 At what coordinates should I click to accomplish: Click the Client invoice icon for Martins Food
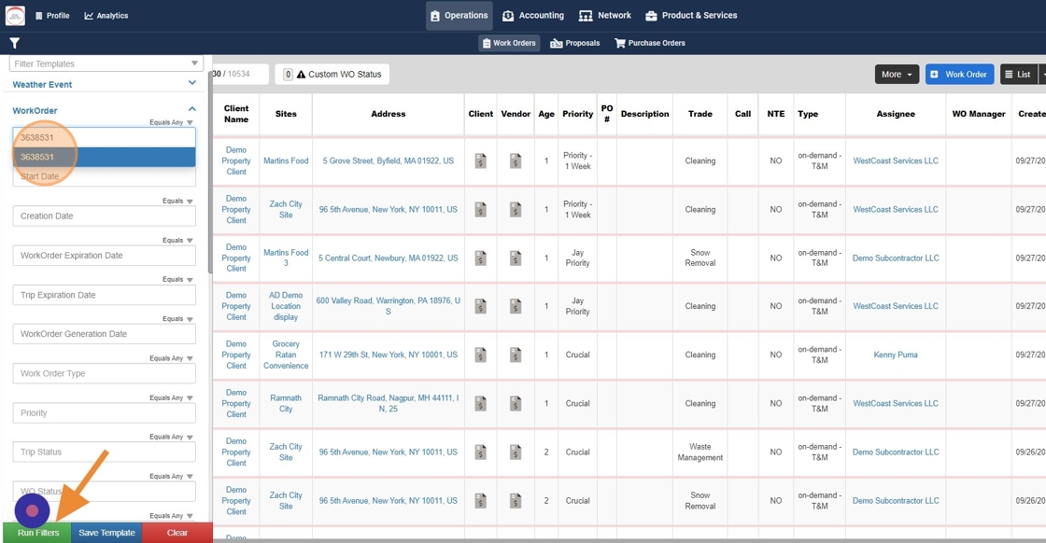tap(481, 161)
